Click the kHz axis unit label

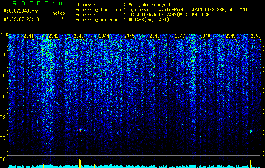click(x=4, y=34)
